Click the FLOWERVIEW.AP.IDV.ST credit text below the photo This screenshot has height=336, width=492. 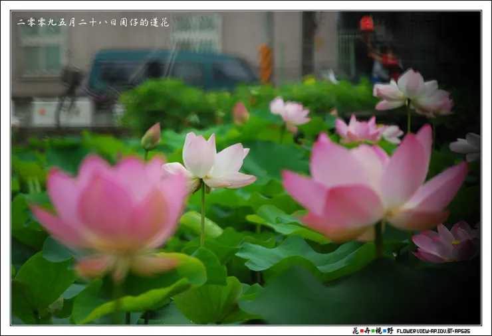coord(433,331)
